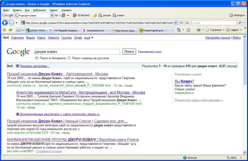Screen dimensions: 248x161
Task: Find word 'ковач' via Google Toolbar button
Action: tap(118, 15)
